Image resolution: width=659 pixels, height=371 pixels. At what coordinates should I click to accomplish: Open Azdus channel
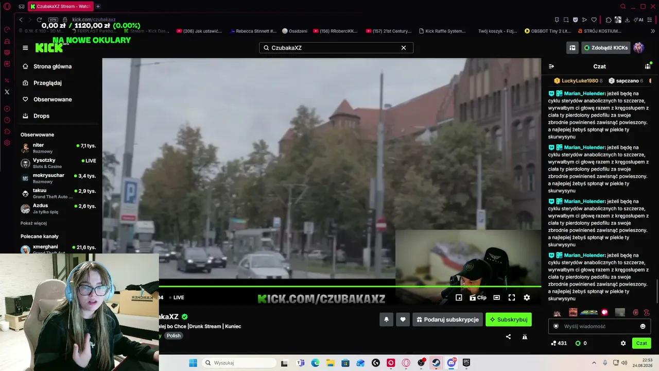[x=58, y=209]
